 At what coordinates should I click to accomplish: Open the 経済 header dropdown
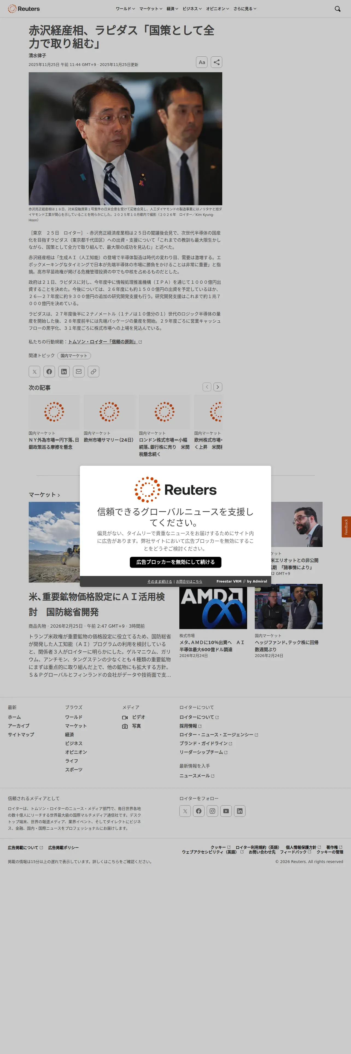(172, 8)
